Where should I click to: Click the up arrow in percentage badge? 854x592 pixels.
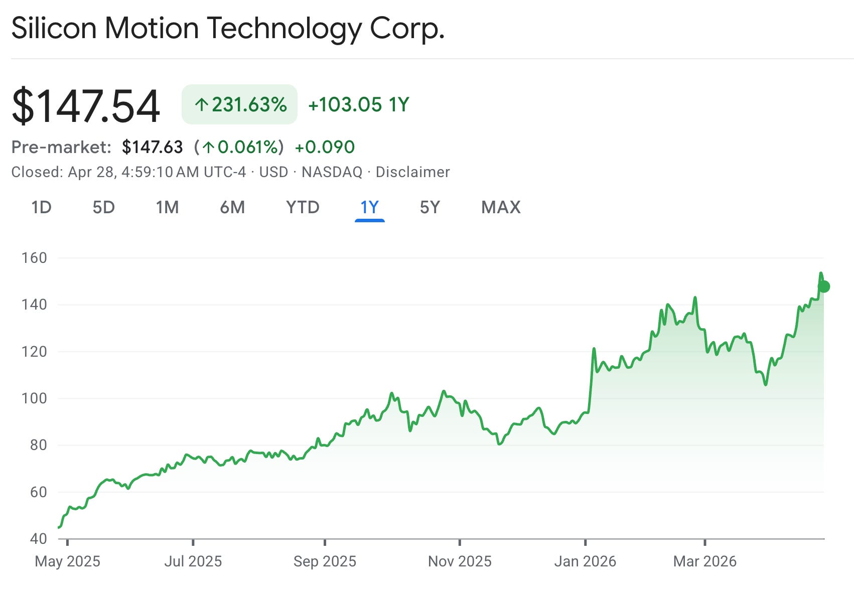(x=202, y=105)
